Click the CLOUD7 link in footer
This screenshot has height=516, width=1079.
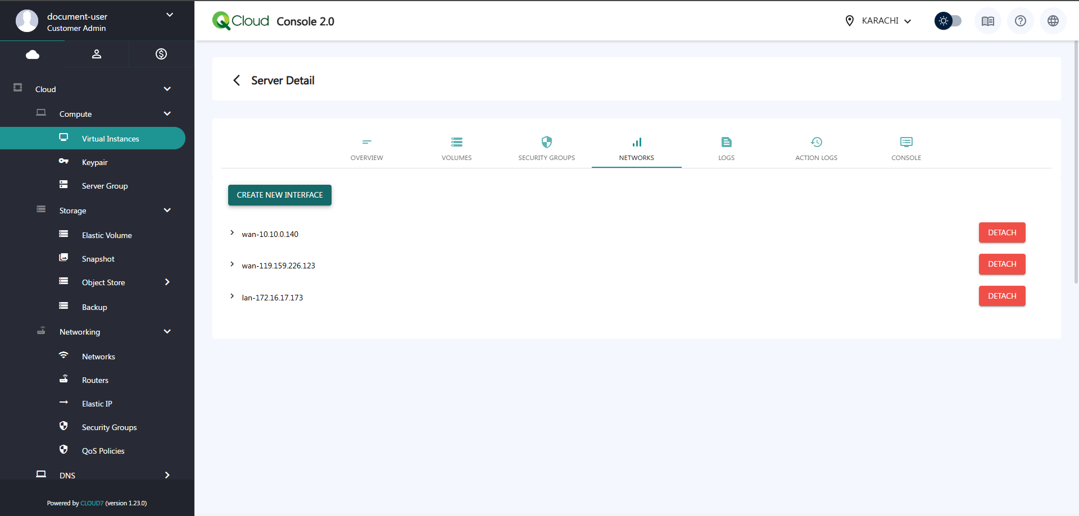92,504
